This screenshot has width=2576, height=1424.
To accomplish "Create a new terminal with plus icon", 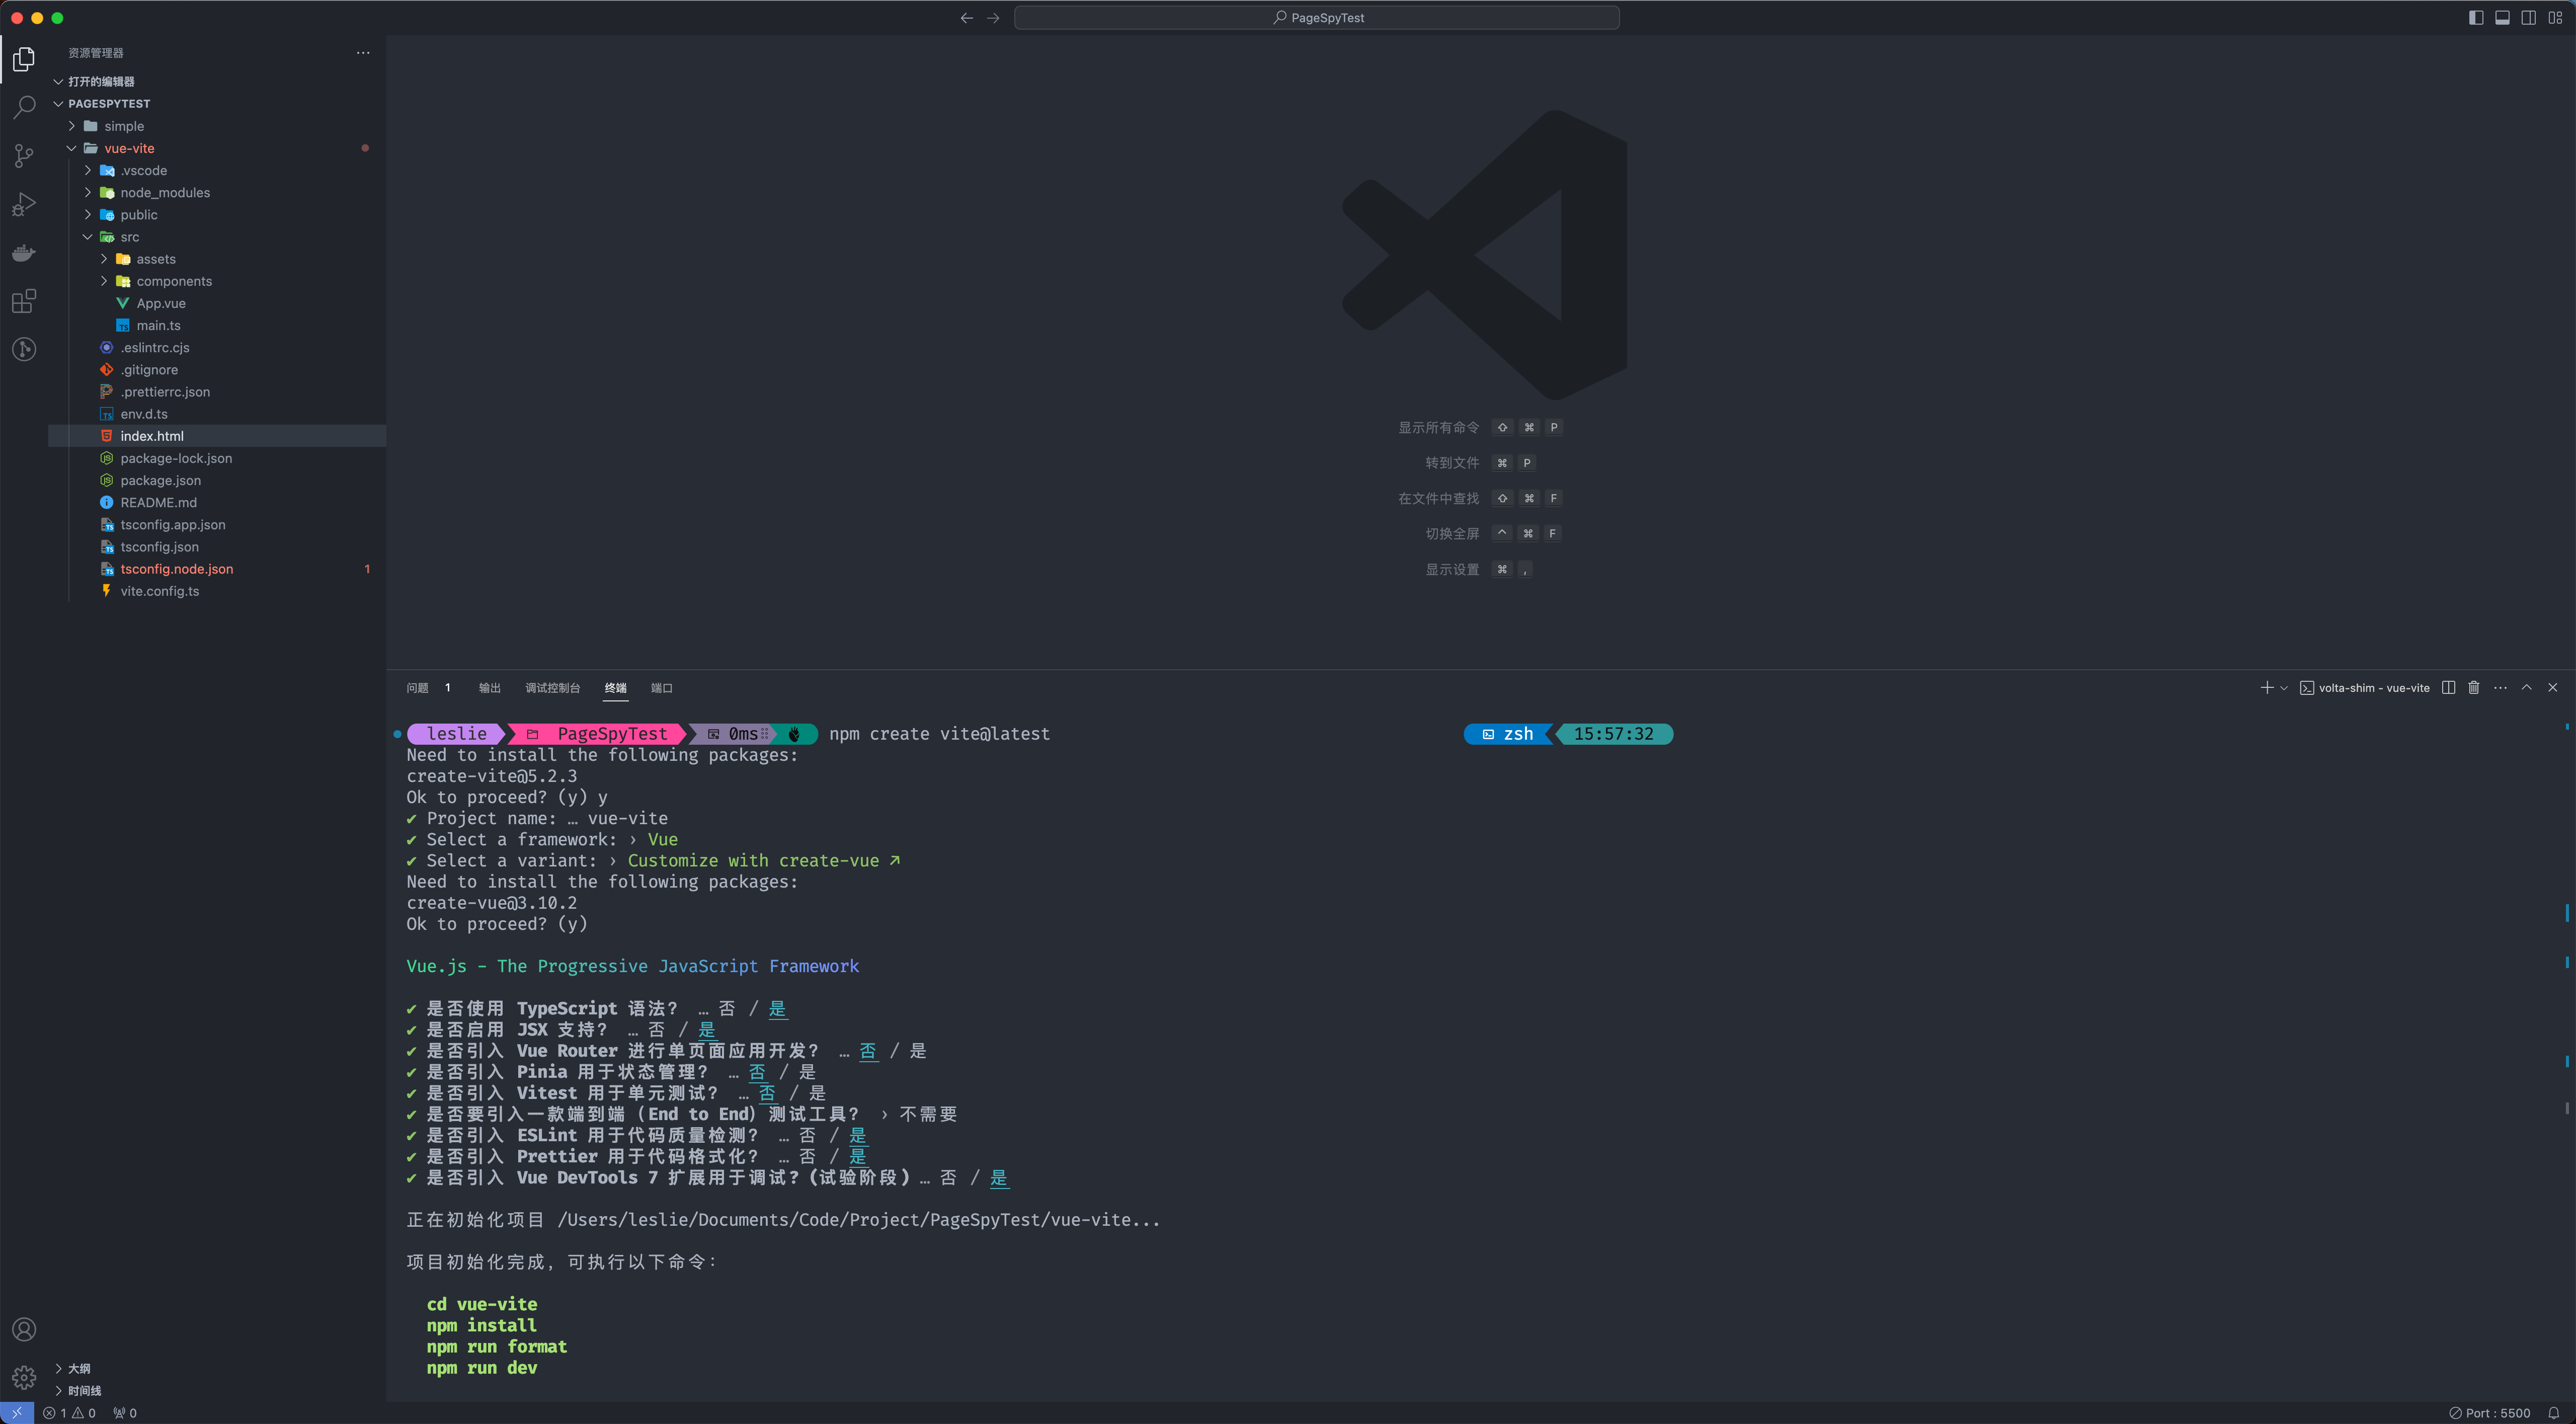I will click(2266, 687).
